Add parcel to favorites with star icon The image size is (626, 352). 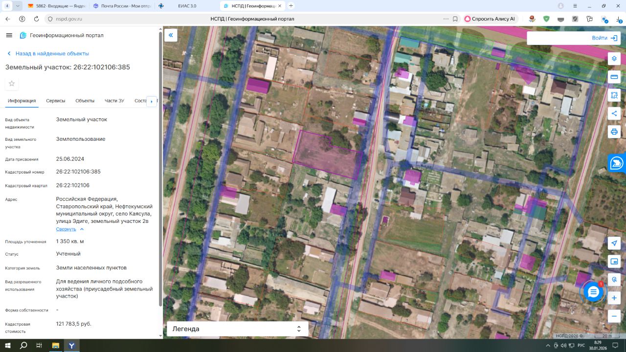(x=12, y=84)
